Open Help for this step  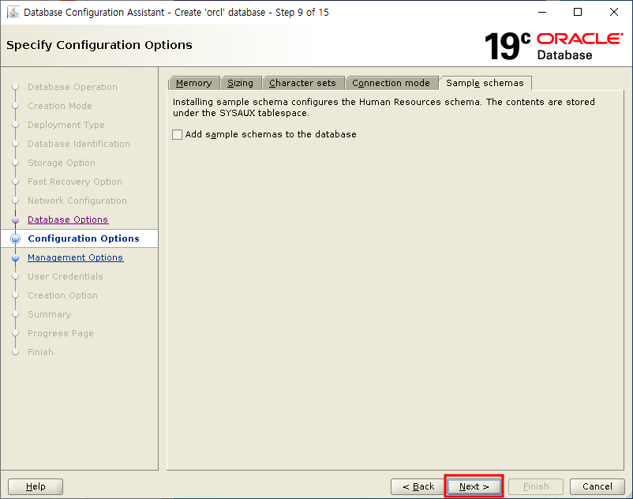point(36,486)
